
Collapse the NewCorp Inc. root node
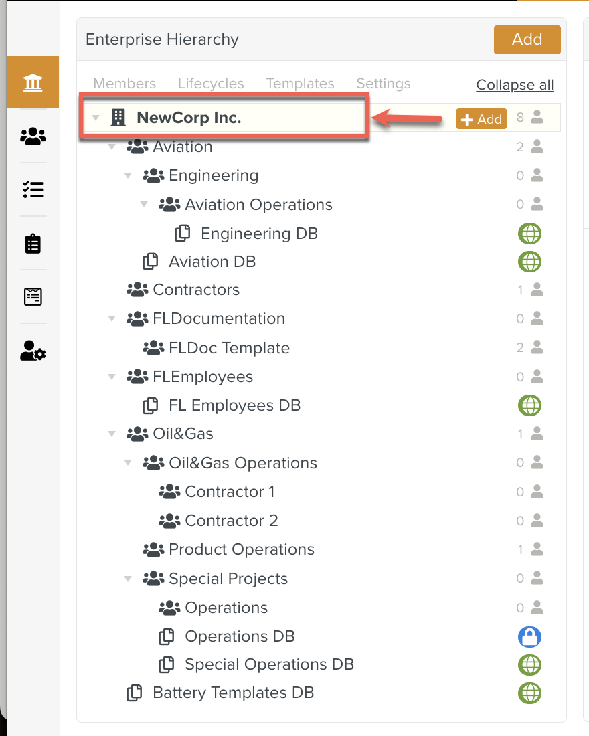coord(96,118)
